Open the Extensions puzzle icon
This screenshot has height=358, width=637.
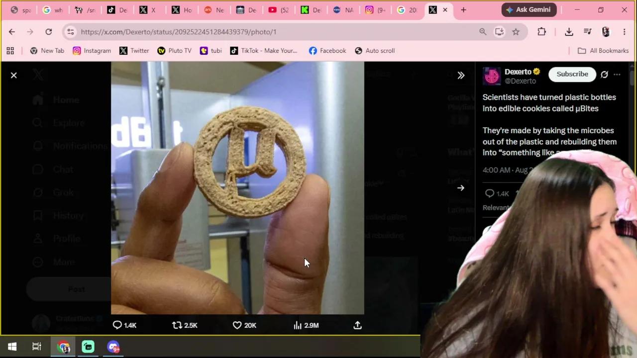(542, 32)
